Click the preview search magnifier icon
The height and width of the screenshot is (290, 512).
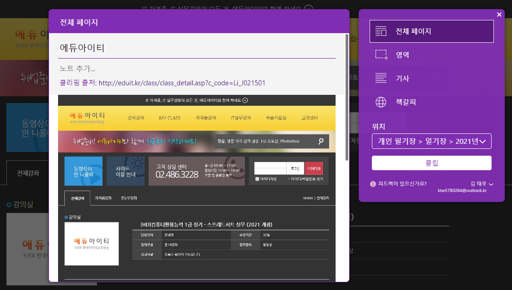tap(321, 141)
